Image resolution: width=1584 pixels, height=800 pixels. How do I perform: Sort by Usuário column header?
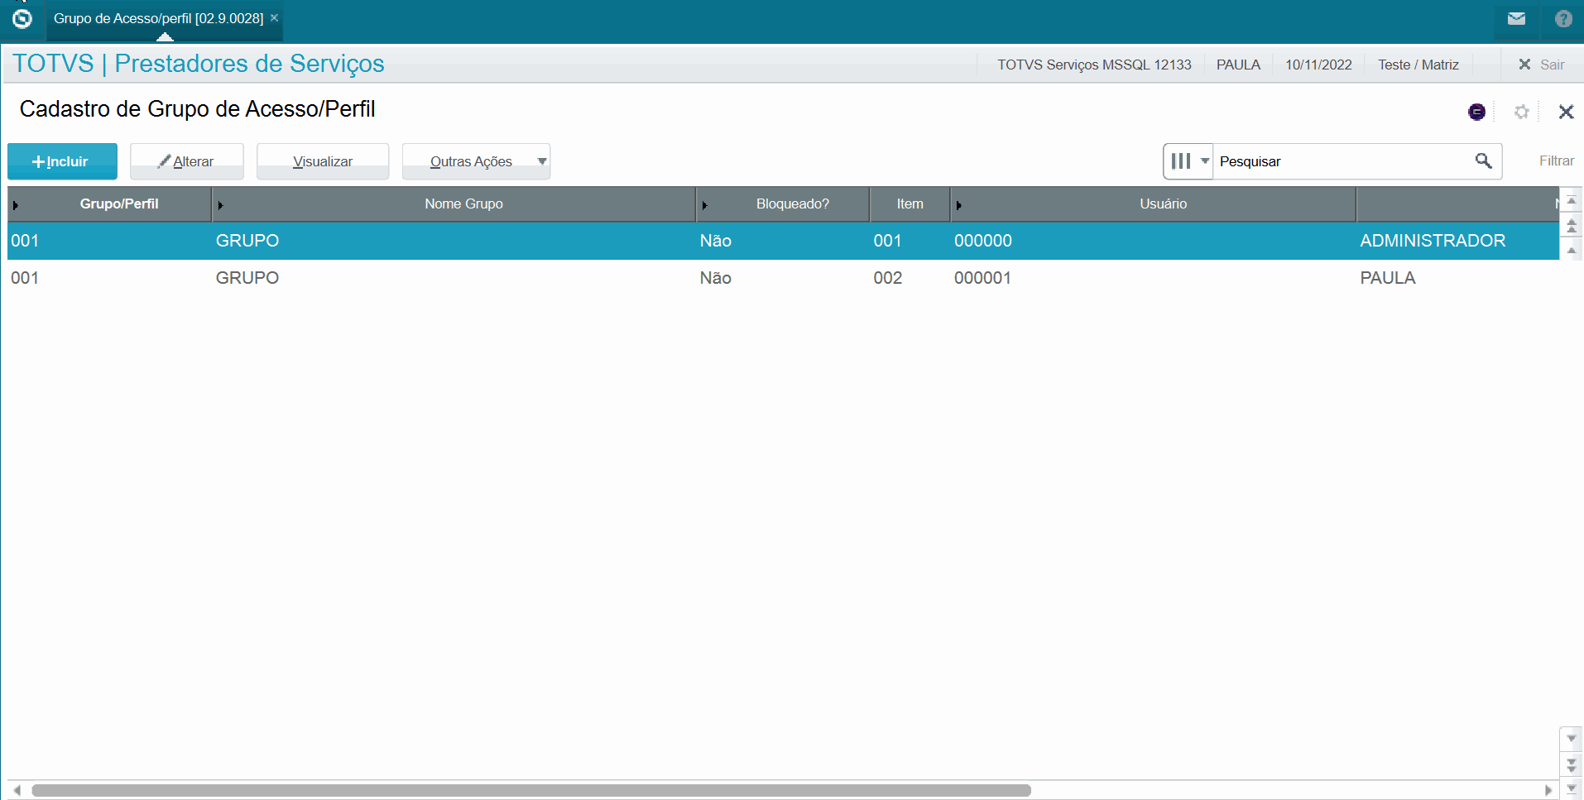coord(1154,204)
